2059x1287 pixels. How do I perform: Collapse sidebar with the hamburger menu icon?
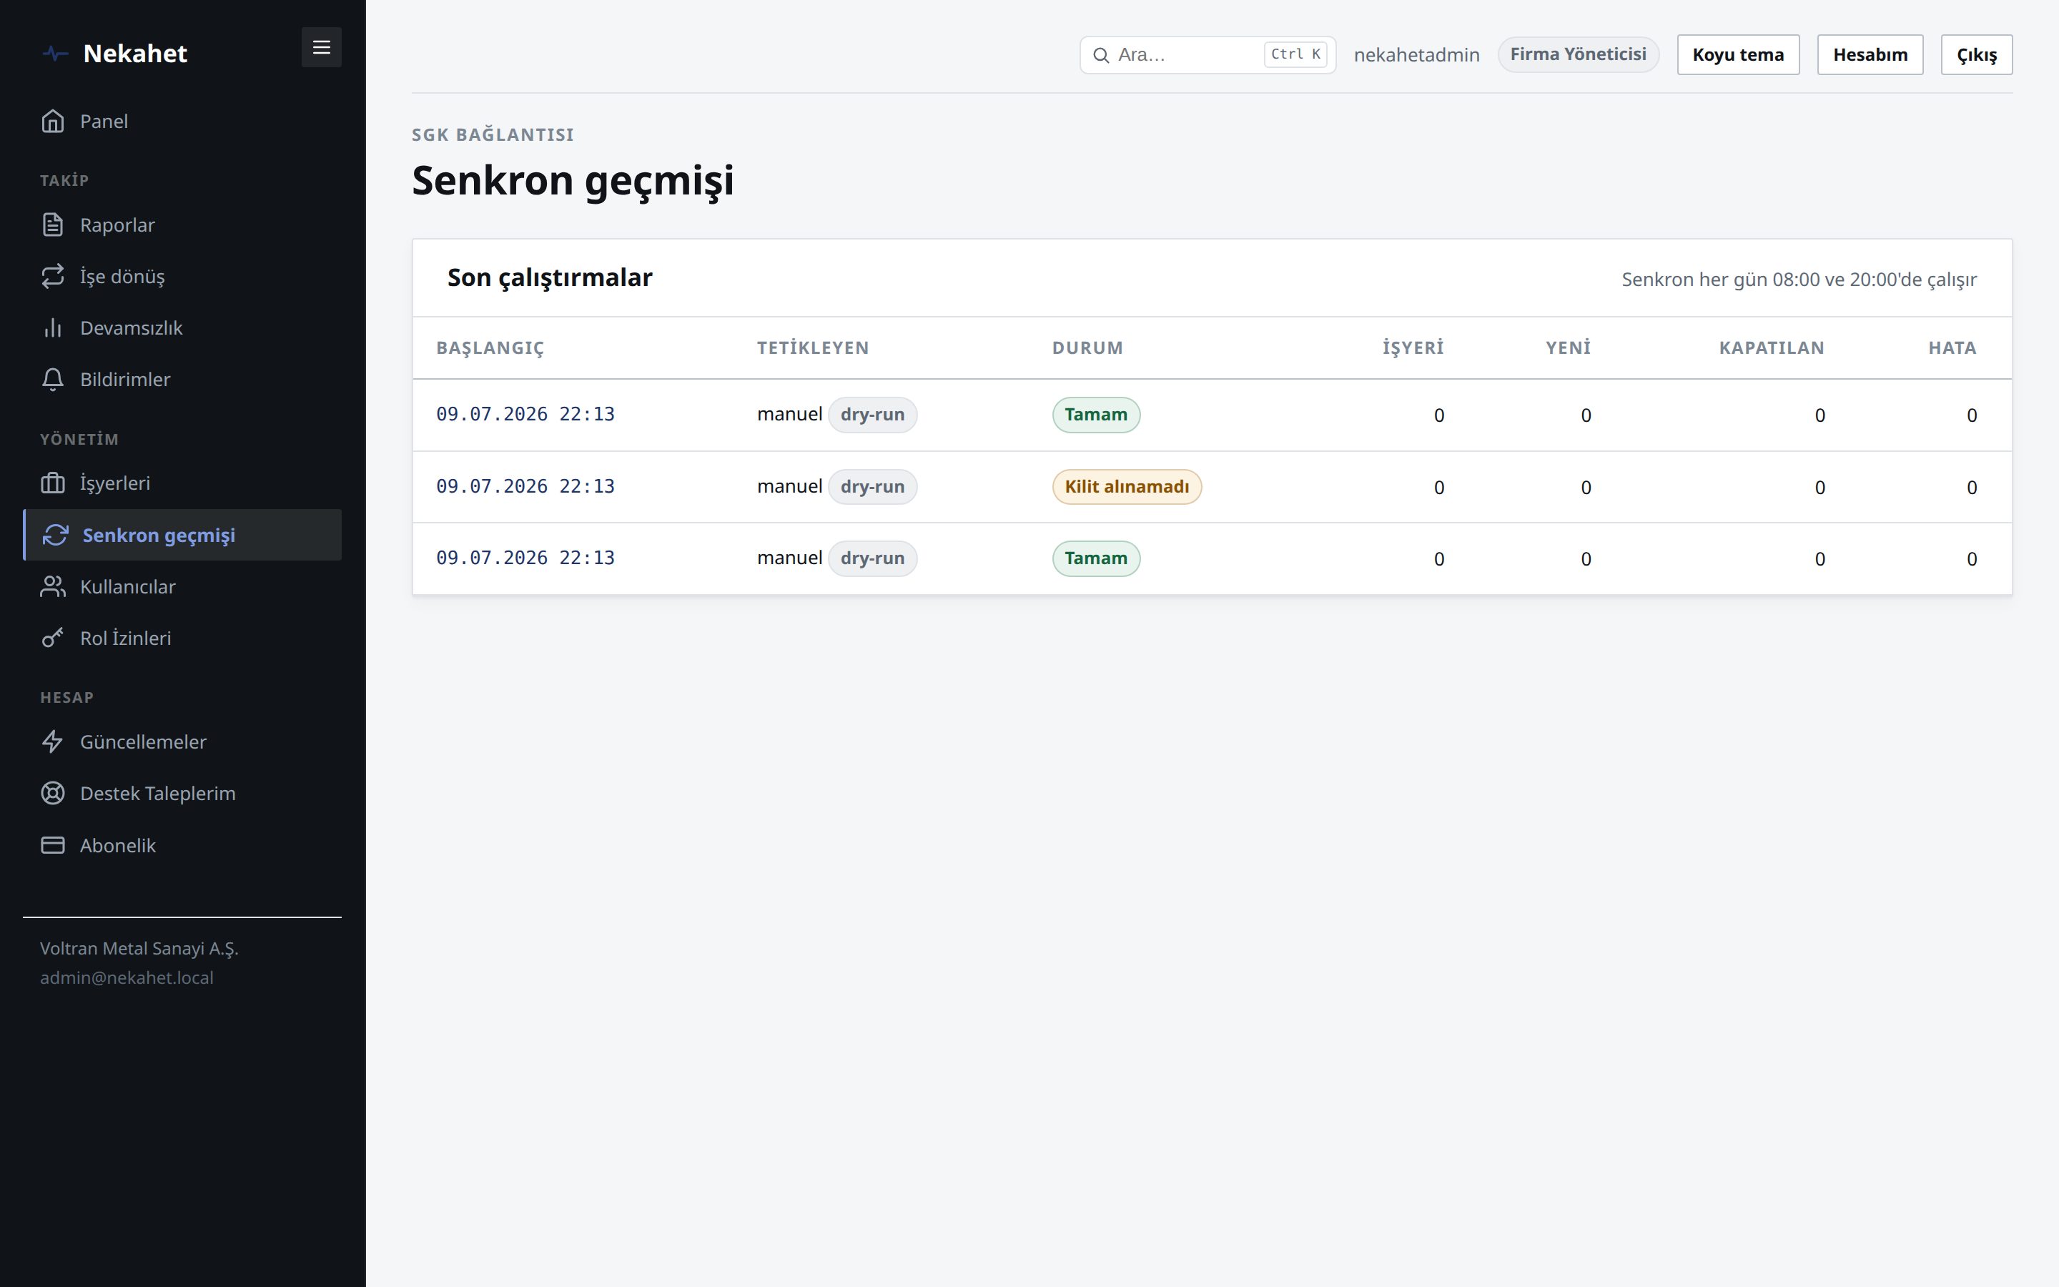321,48
